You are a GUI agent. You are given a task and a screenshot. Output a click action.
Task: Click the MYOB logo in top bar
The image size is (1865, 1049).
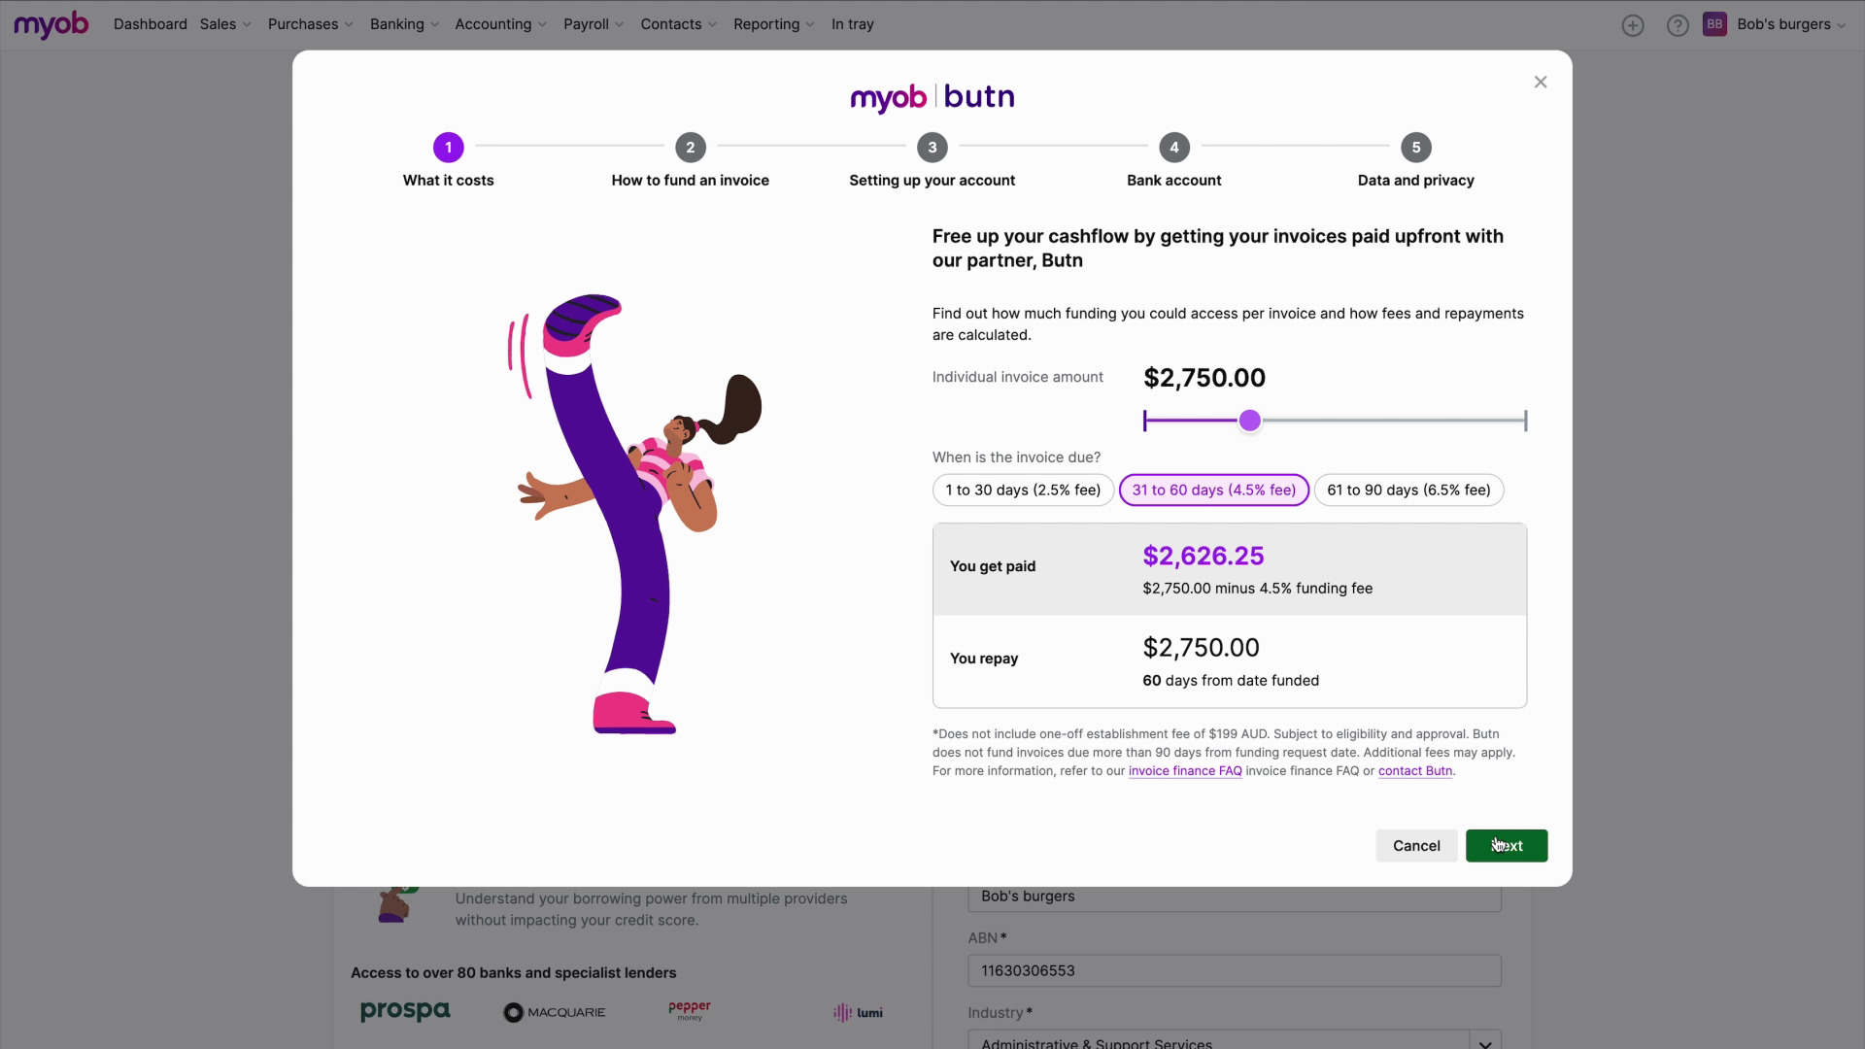coord(51,24)
